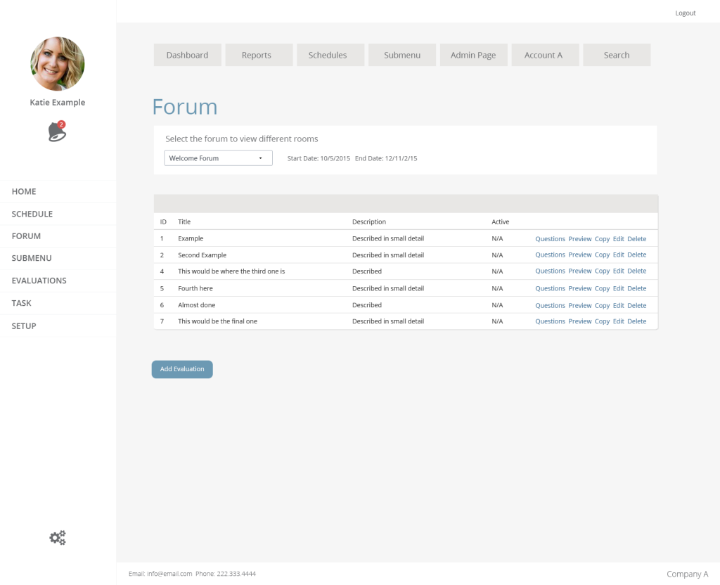Copy the row titled Example
Image resolution: width=720 pixels, height=585 pixels.
(602, 238)
